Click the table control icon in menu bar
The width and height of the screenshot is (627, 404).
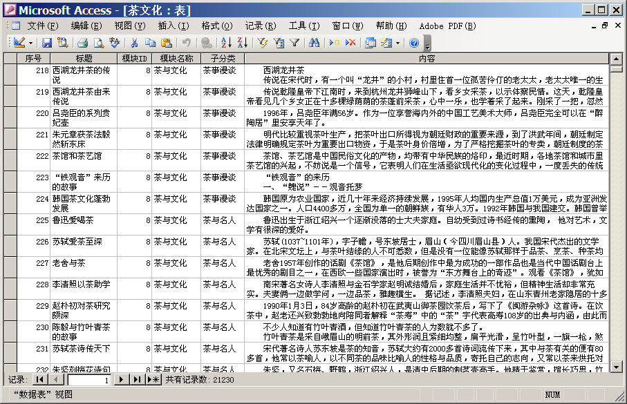pyautogui.click(x=16, y=26)
